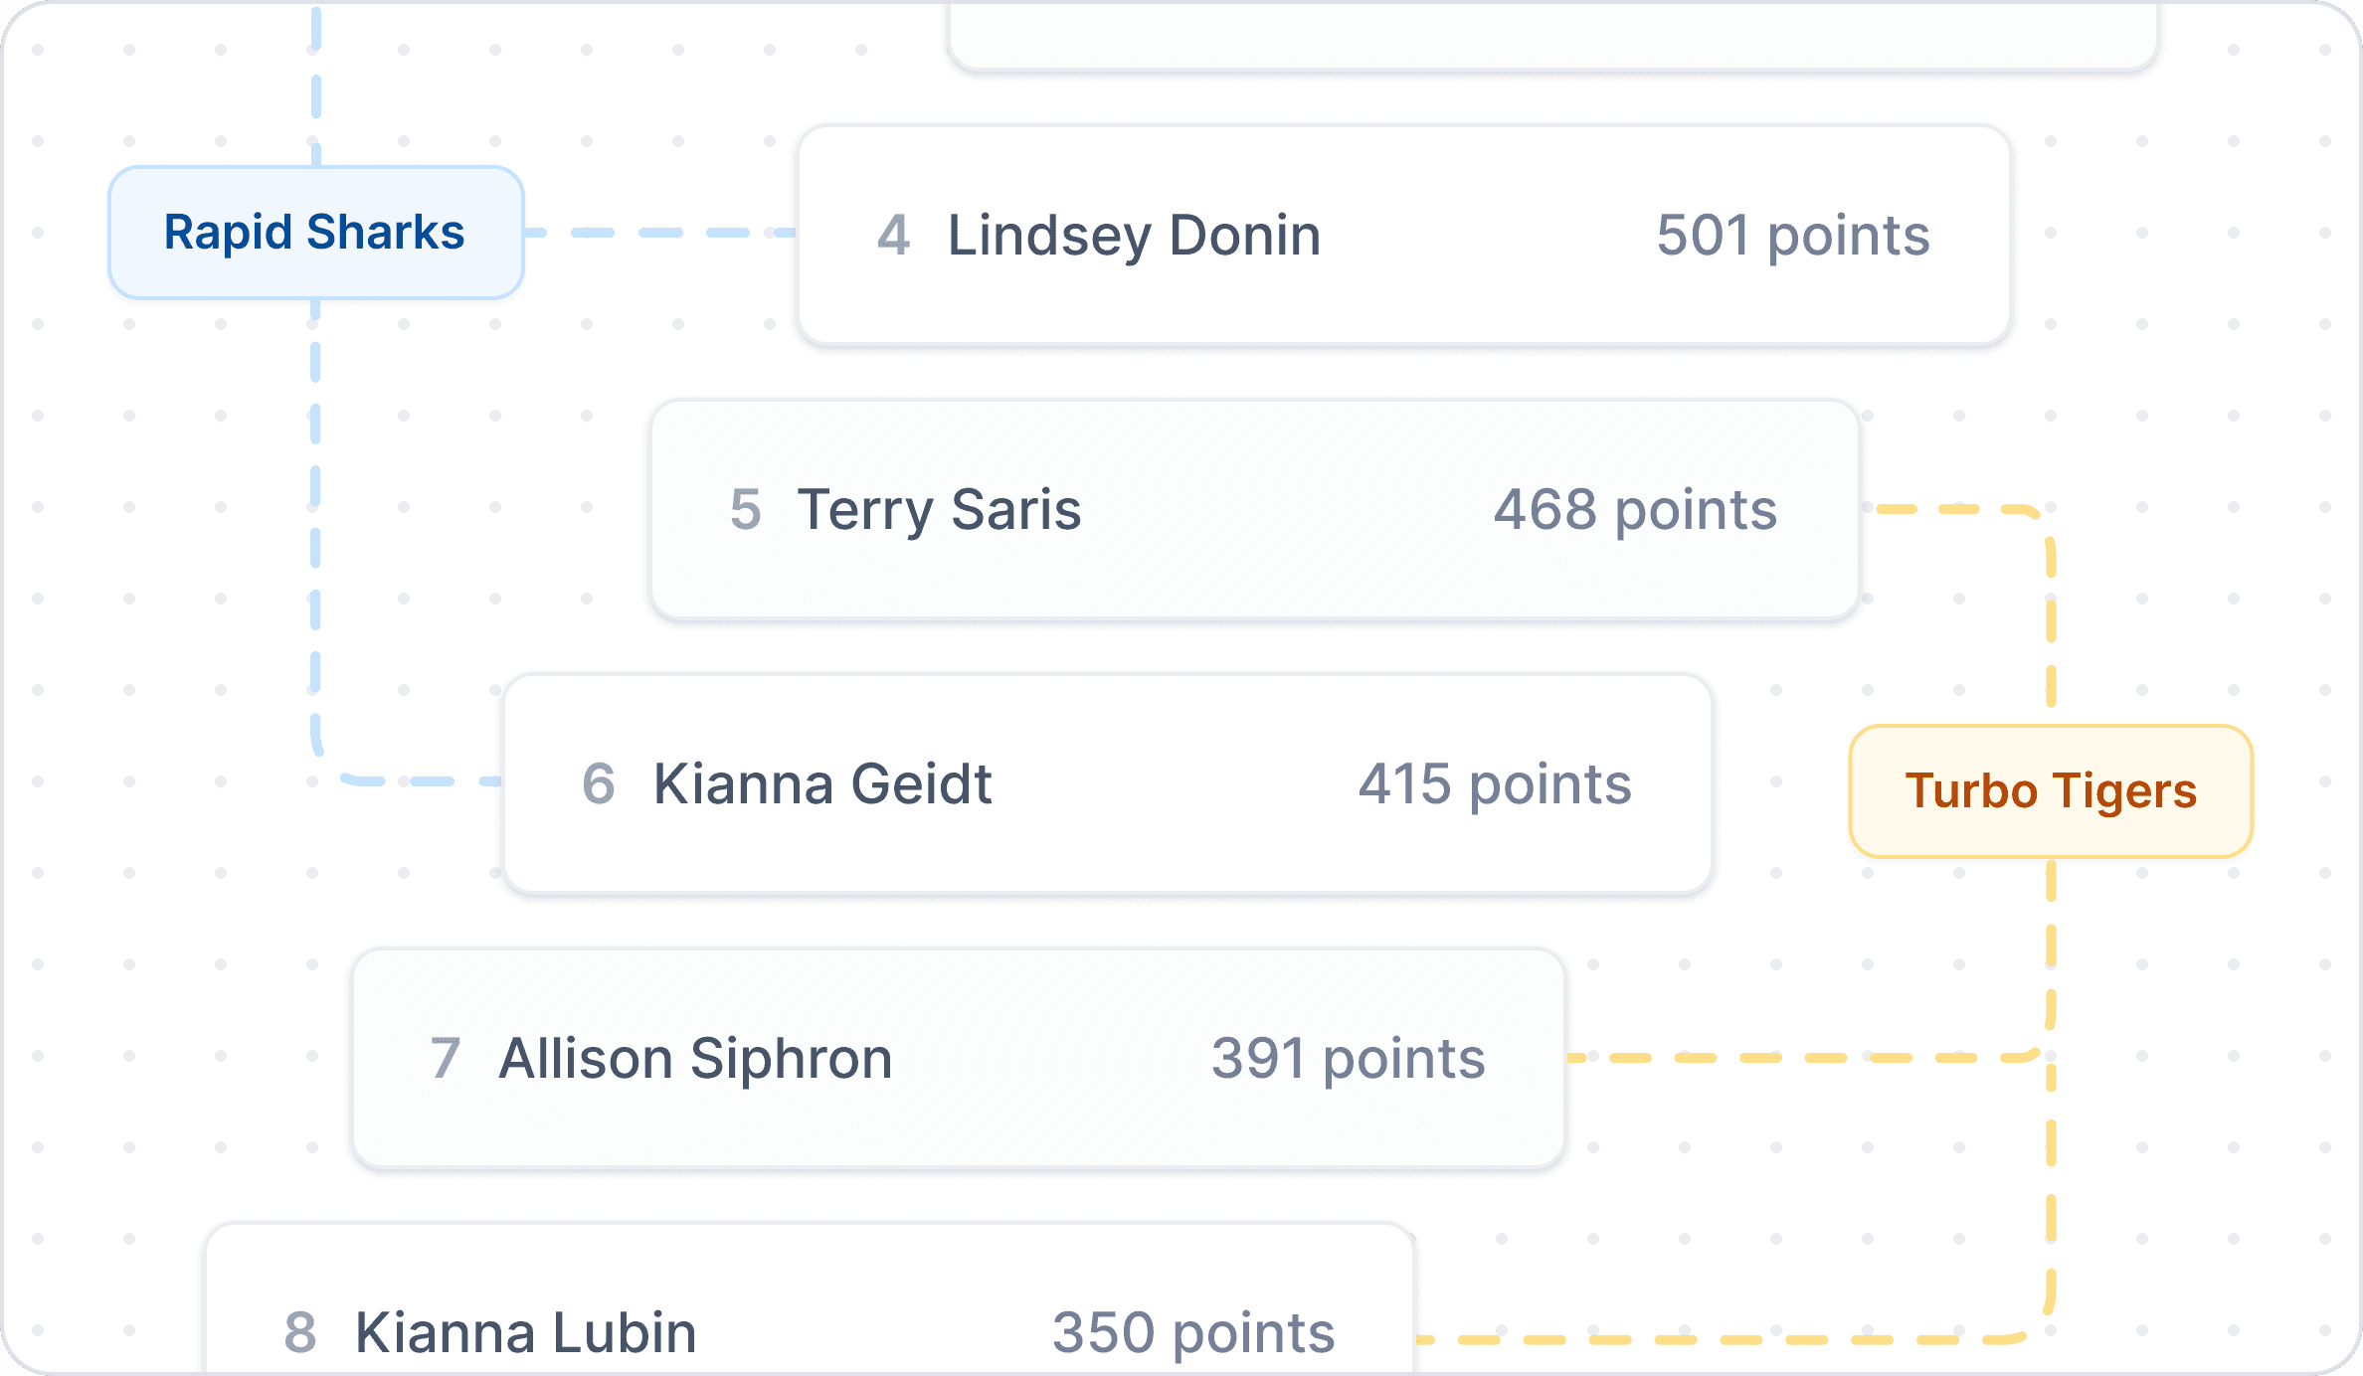Select rank number 7 beside Allison Siphron
Screen dimensions: 2363x1376
[445, 1059]
